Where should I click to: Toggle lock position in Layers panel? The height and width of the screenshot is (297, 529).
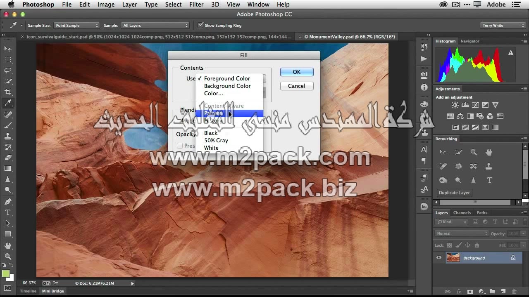468,245
